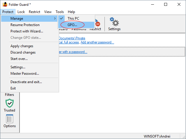
Task: Click the red Restrict toolbar icon
Action: coord(98,24)
